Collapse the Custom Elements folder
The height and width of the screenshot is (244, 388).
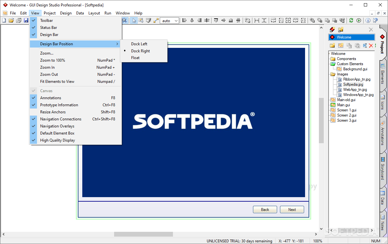[x=333, y=64]
